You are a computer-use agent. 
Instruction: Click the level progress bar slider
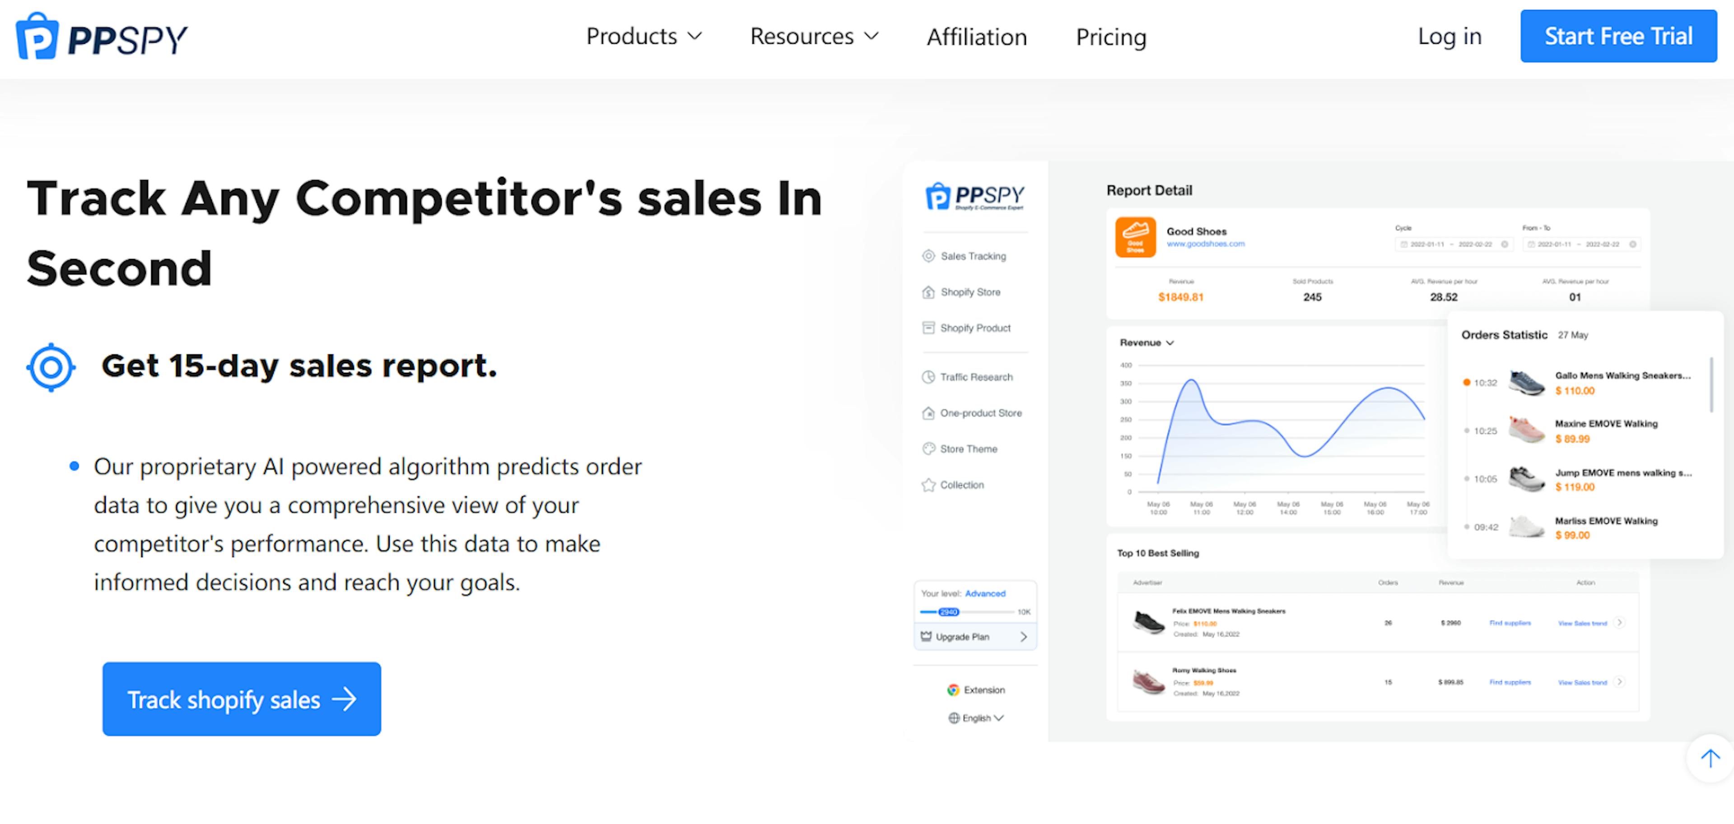[x=967, y=611]
